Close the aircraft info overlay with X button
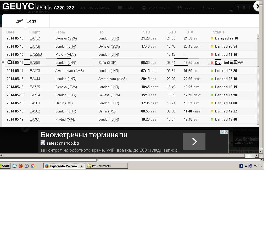This screenshot has width=268, height=227. [256, 7]
